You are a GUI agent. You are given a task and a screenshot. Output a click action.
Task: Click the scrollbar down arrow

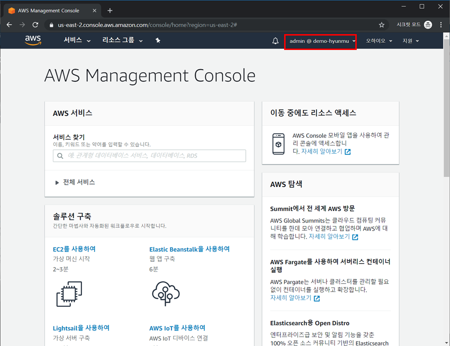pos(446,343)
